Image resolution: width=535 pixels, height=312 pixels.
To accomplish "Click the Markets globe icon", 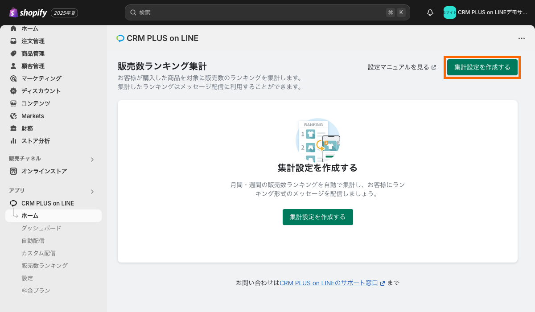I will pyautogui.click(x=13, y=116).
